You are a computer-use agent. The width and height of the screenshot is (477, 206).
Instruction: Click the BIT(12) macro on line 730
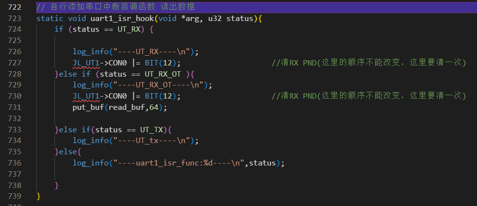[x=160, y=96]
